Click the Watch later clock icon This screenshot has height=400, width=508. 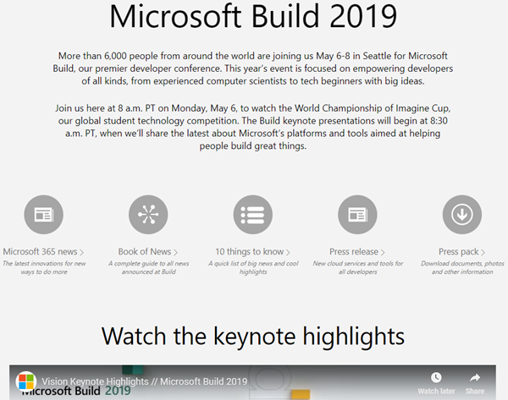click(436, 377)
